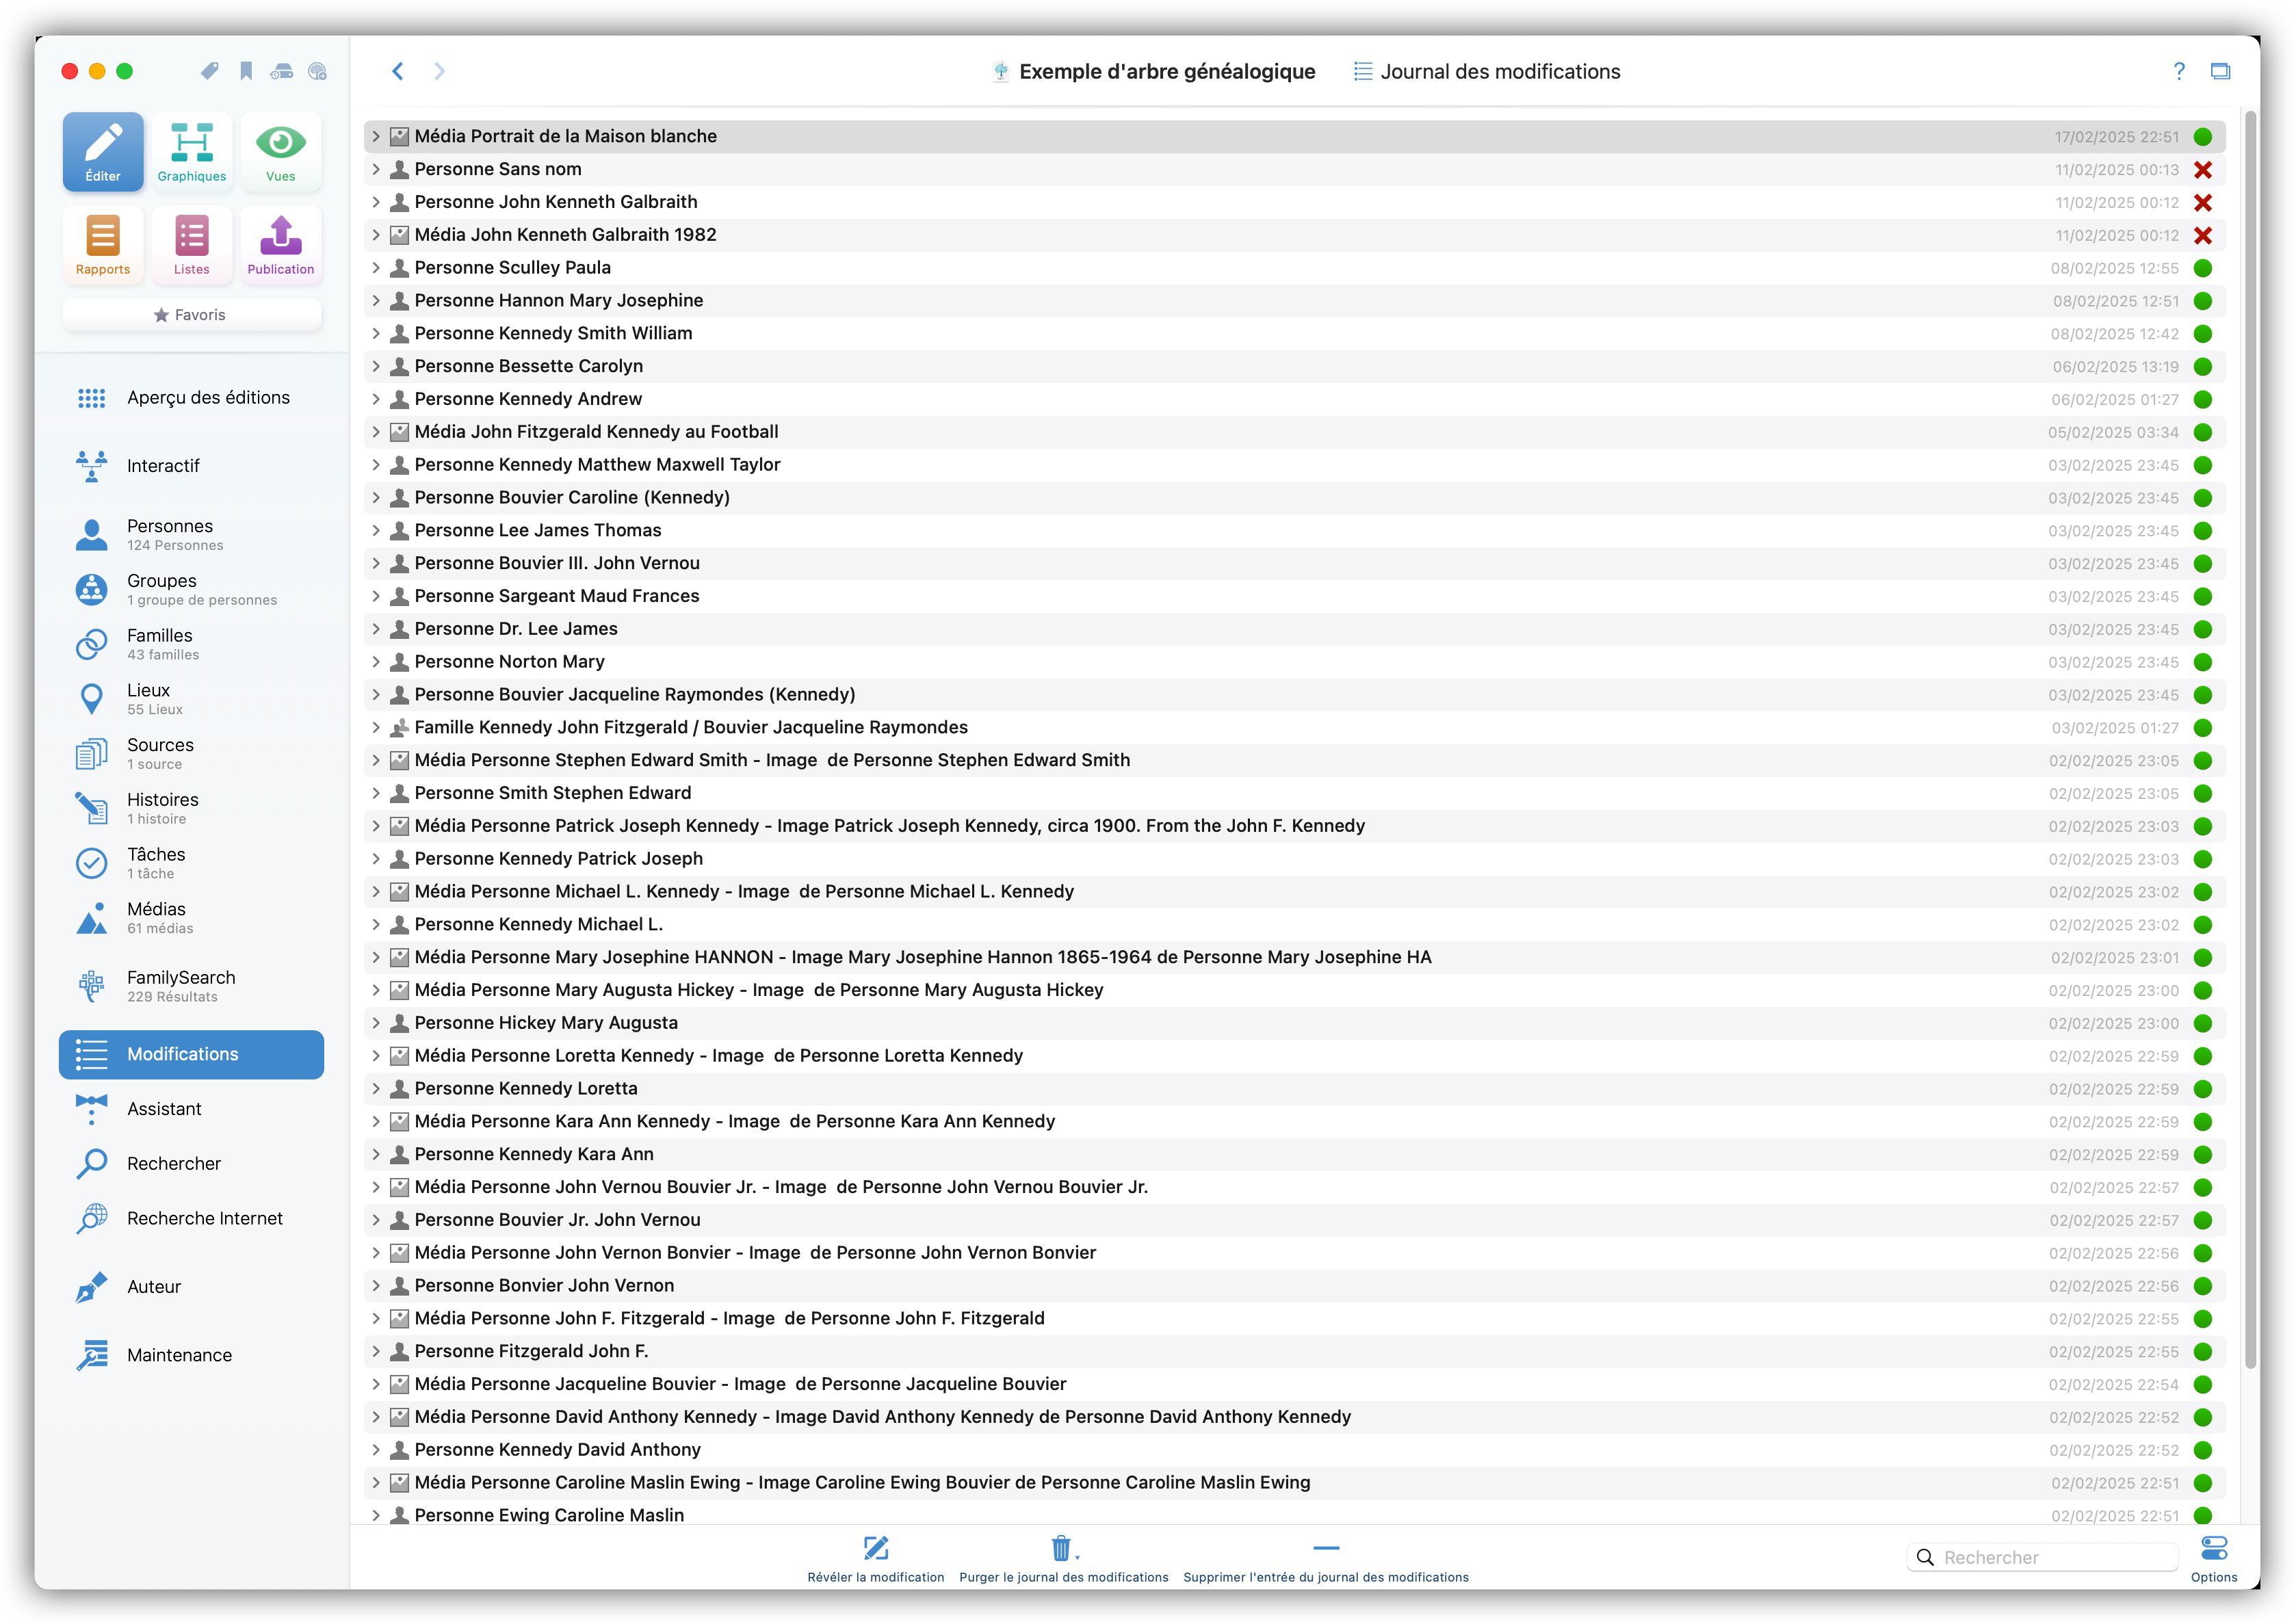The width and height of the screenshot is (2296, 1624).
Task: Open Recherche Internet in sidebar
Action: coord(191,1219)
